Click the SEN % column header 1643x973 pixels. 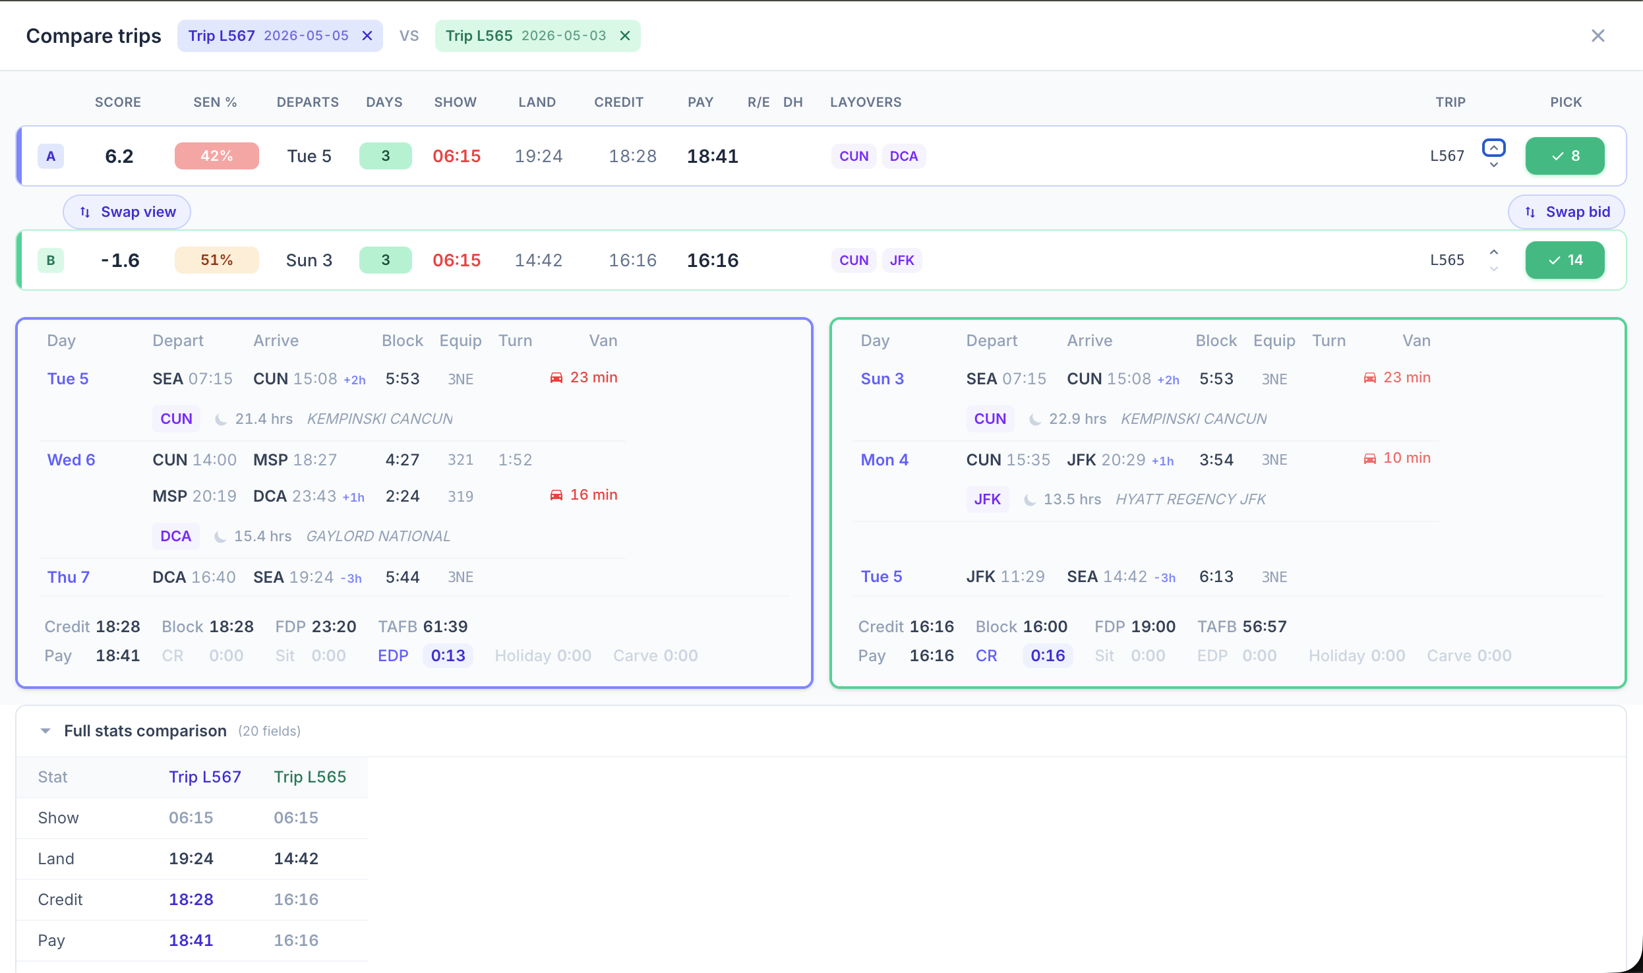click(x=215, y=102)
